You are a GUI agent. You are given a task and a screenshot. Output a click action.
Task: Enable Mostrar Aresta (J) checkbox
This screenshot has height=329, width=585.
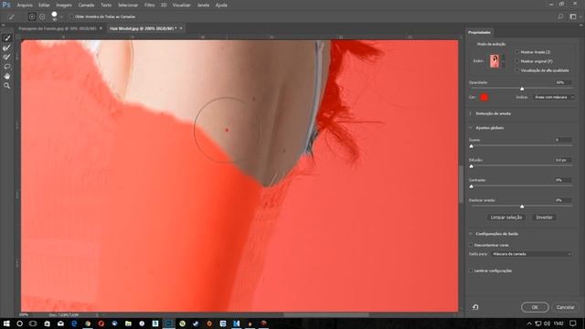tap(517, 52)
